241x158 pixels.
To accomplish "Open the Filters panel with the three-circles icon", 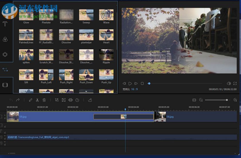I will (x=5, y=39).
